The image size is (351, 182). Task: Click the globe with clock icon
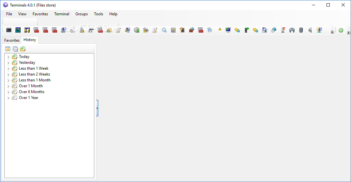coord(274,30)
